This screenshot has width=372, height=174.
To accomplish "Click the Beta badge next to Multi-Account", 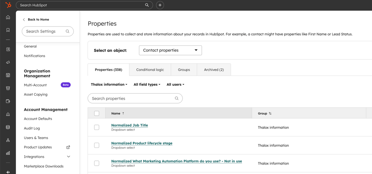I will click(66, 85).
